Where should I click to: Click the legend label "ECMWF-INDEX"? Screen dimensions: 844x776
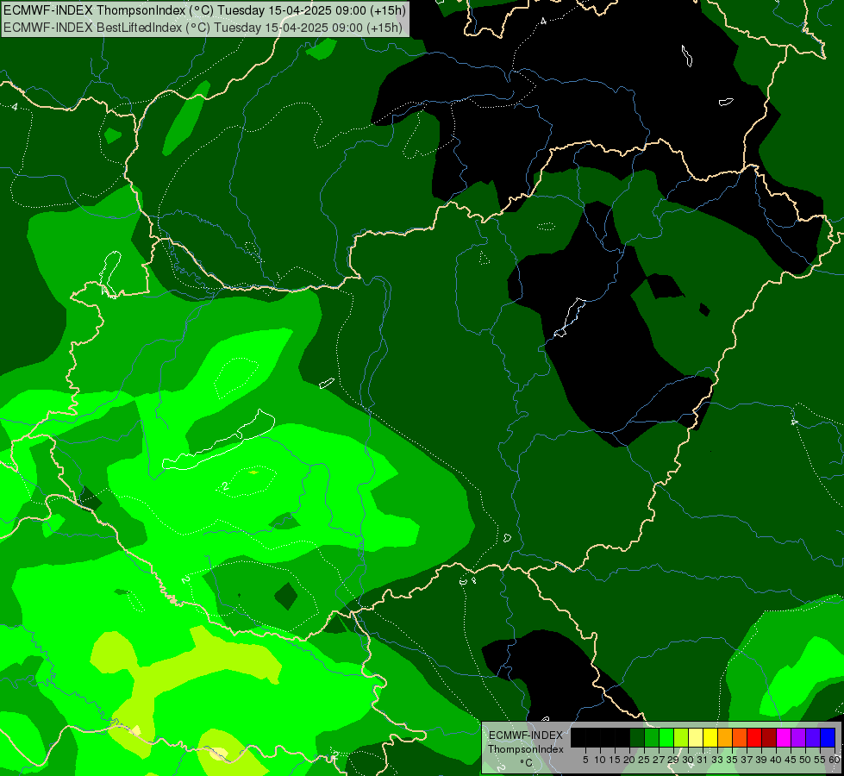coord(526,735)
